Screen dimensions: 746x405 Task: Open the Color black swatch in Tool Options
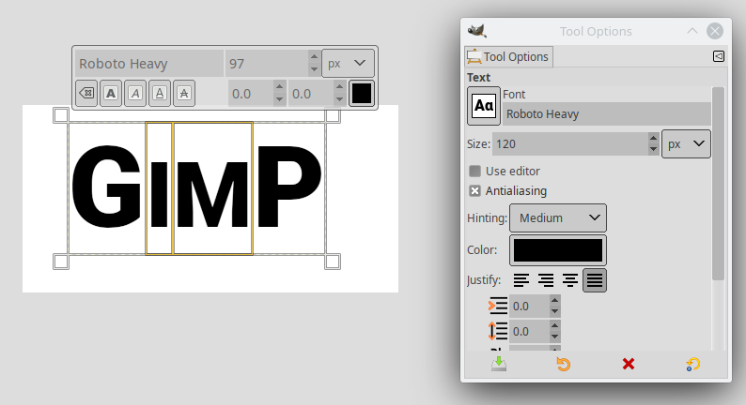(557, 250)
